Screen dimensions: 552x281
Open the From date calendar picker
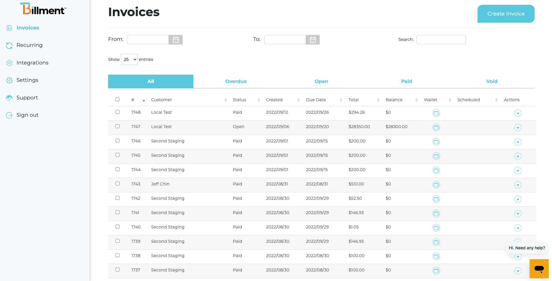176,40
